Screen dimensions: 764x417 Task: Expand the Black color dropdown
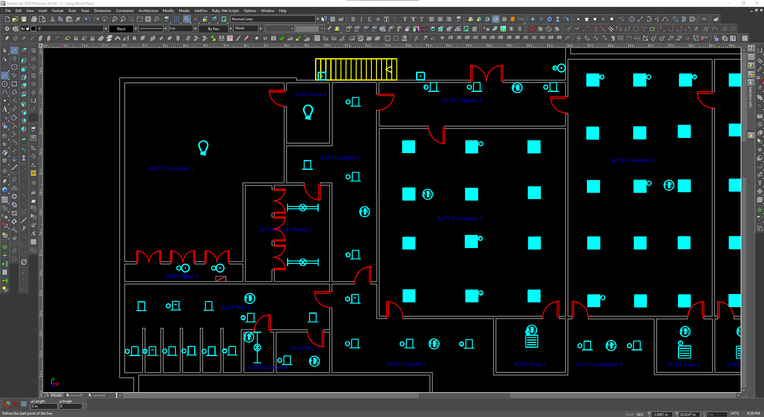(x=136, y=29)
